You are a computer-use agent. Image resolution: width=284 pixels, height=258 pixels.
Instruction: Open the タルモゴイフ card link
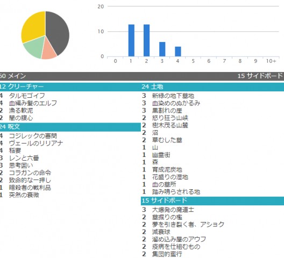27,96
